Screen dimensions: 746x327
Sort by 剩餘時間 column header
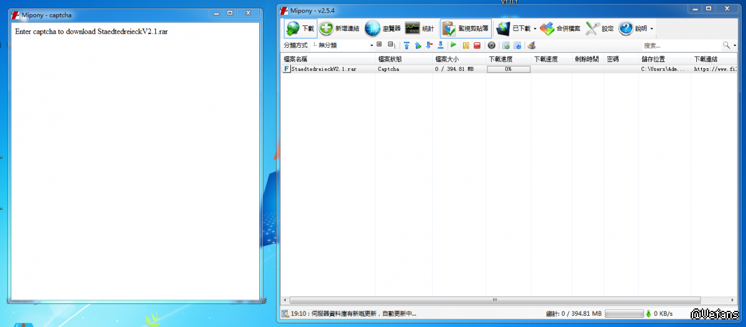[x=587, y=59]
